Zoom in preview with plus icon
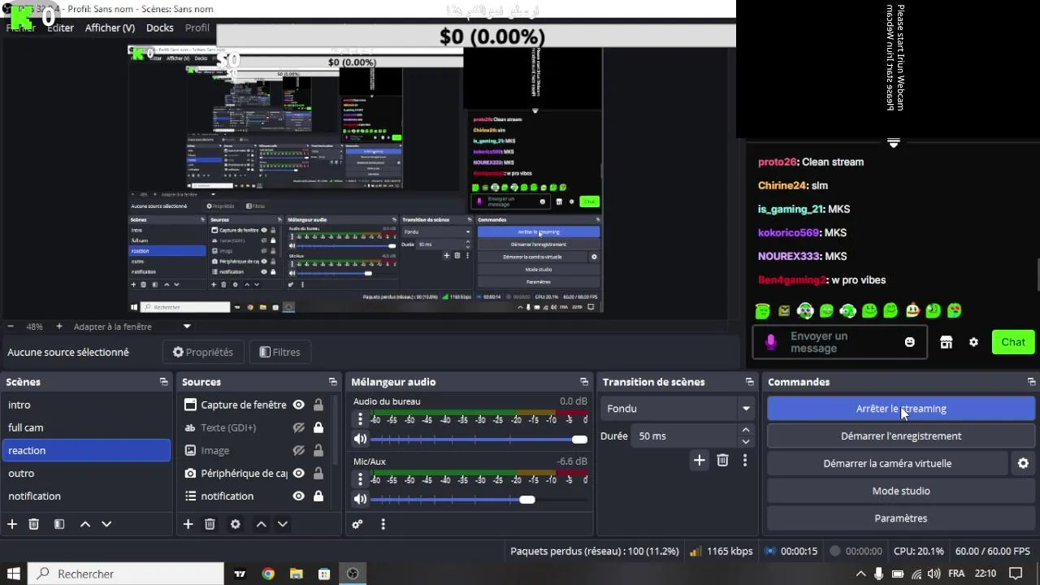This screenshot has width=1040, height=585. [x=58, y=327]
